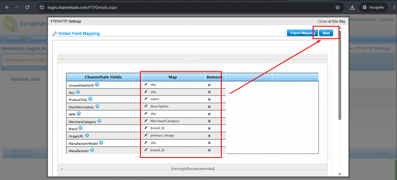The image size is (397, 180).
Task: Edit the ShortDescription mapping pencil icon
Action: click(x=146, y=106)
